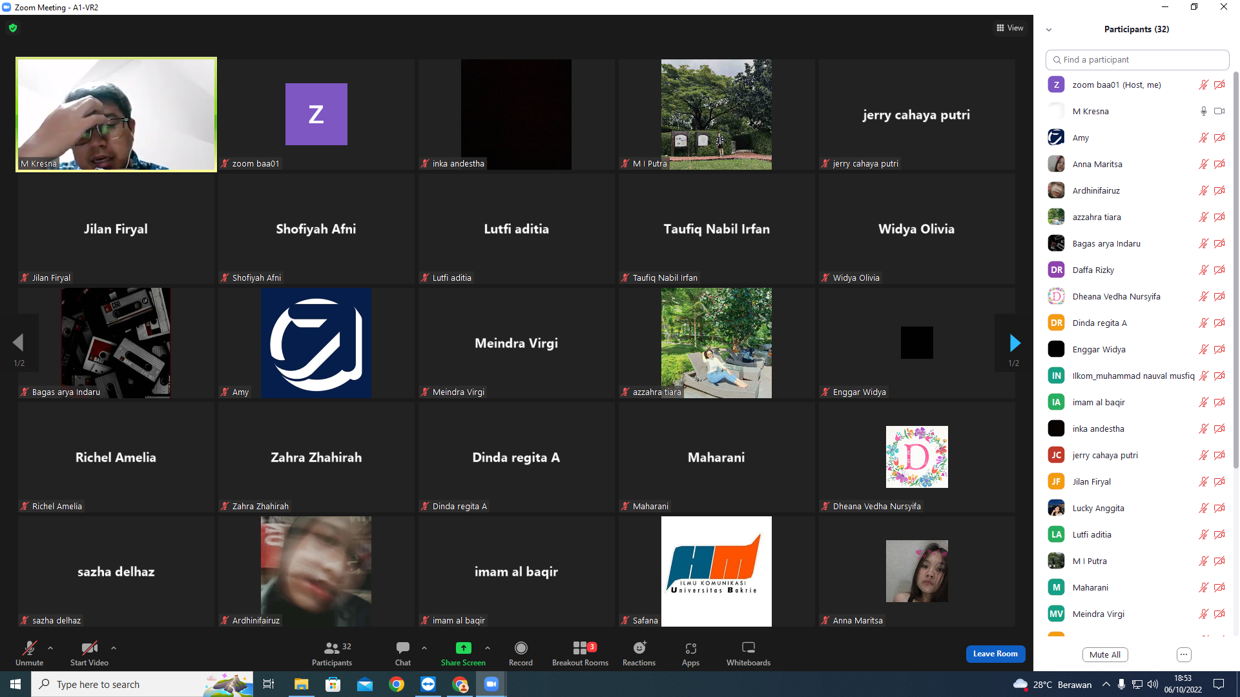The height and width of the screenshot is (697, 1240).
Task: Select M Kresna's video tile
Action: [x=116, y=114]
